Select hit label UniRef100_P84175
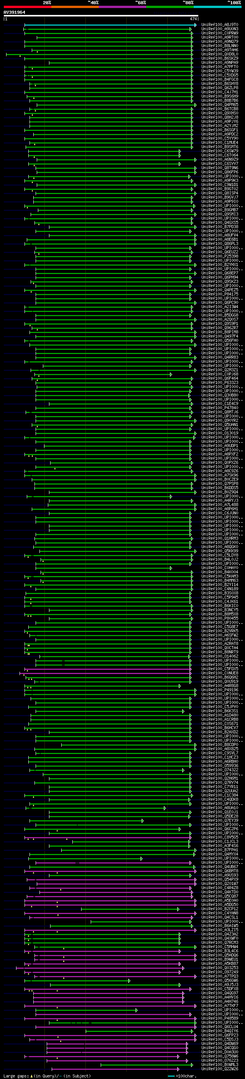This screenshot has height=1079, width=245. point(220,294)
